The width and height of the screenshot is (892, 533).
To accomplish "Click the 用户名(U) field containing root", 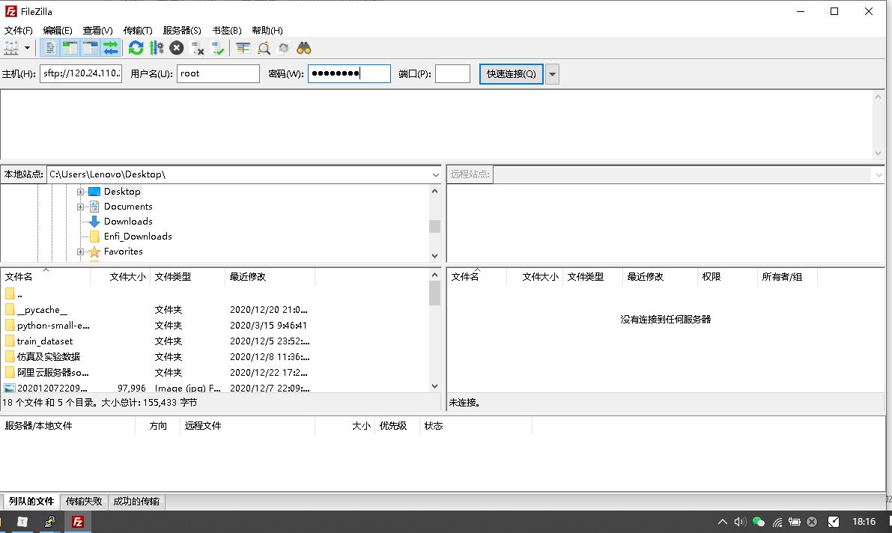I will coord(218,73).
